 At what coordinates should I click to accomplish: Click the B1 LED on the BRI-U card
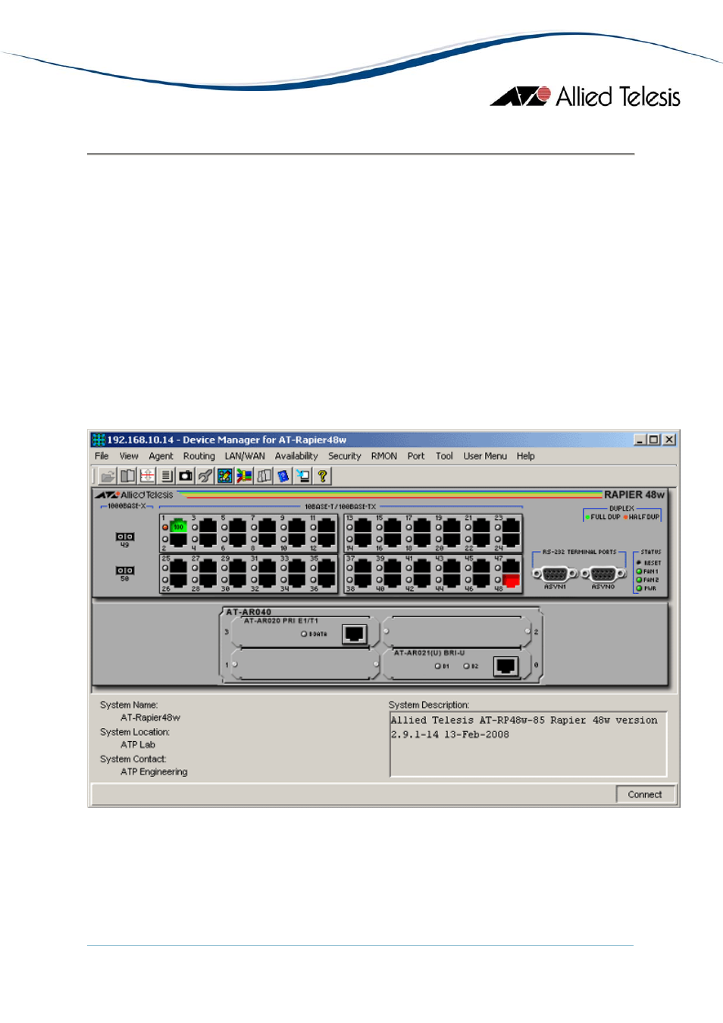tap(437, 666)
